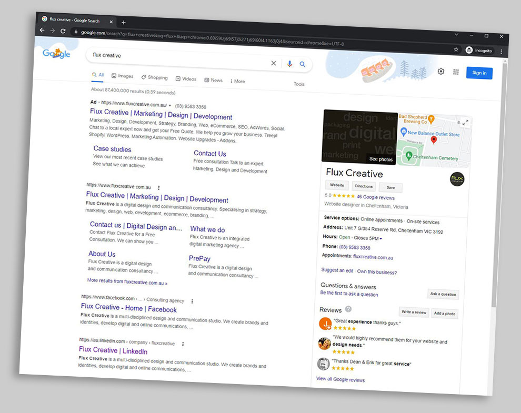
Task: Click the Add a photo button
Action: click(445, 314)
